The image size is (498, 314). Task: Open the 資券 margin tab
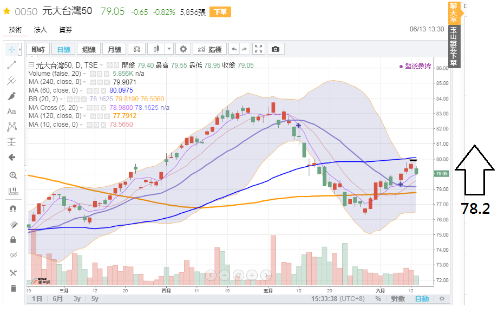(65, 30)
